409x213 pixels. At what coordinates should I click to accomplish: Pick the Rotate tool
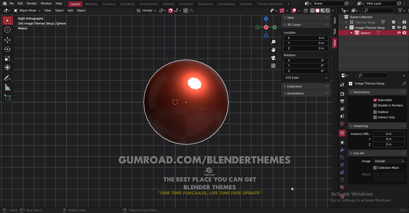[7, 49]
